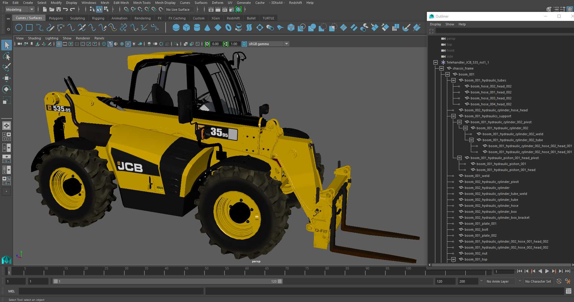Activate the Lasso select tool
Image resolution: width=574 pixels, height=302 pixels.
(7, 56)
